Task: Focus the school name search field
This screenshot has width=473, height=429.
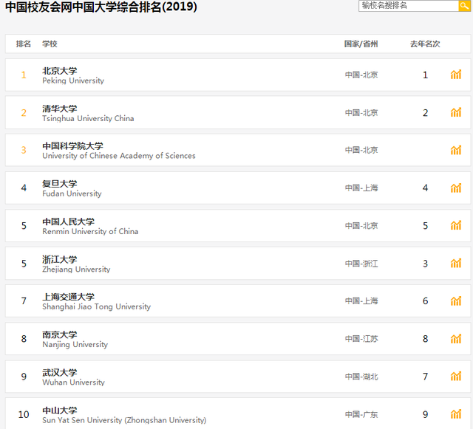Action: point(409,5)
